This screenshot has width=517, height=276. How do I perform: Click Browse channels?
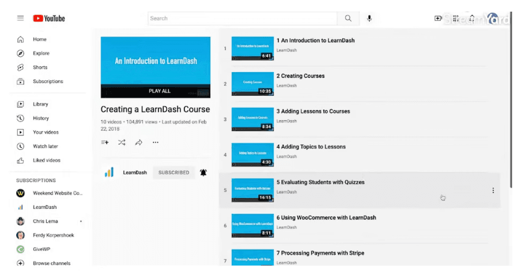click(x=51, y=263)
